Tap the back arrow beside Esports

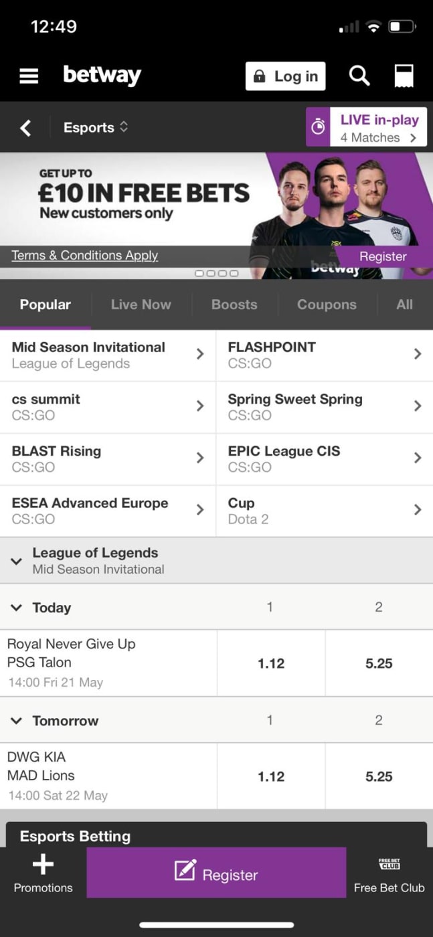coord(25,127)
